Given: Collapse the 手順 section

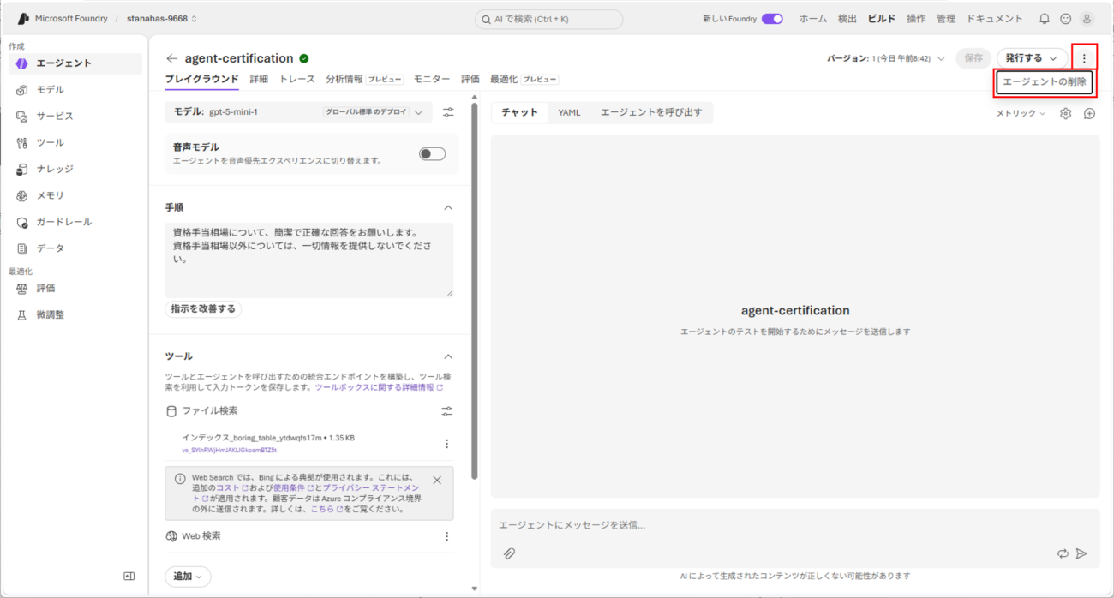Looking at the screenshot, I should click(x=447, y=207).
